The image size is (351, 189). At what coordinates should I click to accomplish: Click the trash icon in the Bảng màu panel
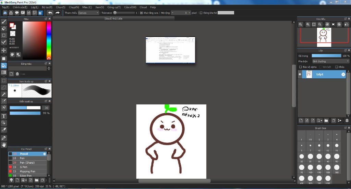point(17,74)
